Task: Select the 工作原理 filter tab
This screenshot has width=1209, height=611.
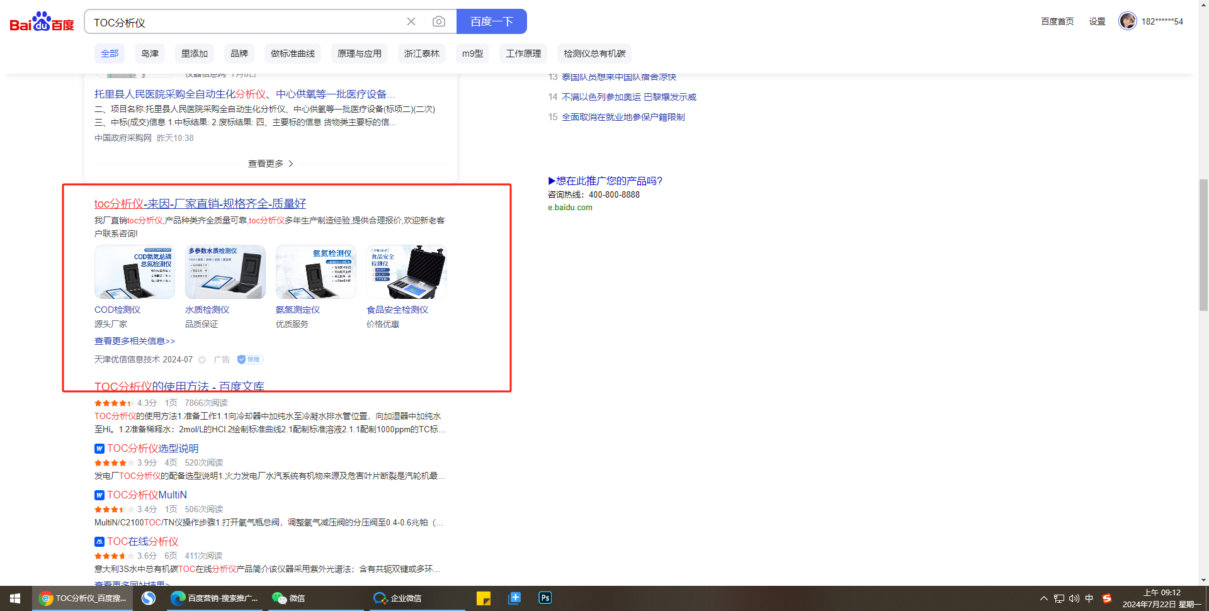Action: [x=523, y=53]
